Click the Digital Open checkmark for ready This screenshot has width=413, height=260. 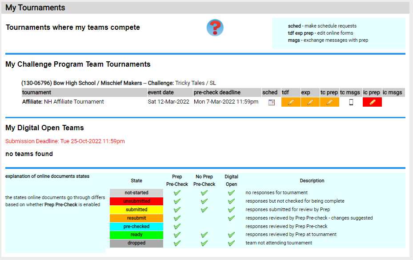[231, 235]
